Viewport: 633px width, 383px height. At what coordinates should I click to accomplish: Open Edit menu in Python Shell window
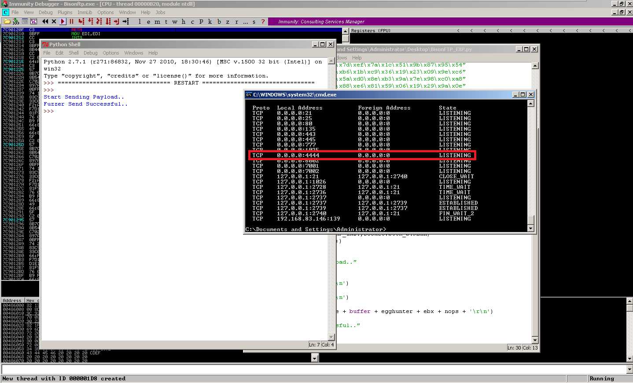(x=59, y=53)
